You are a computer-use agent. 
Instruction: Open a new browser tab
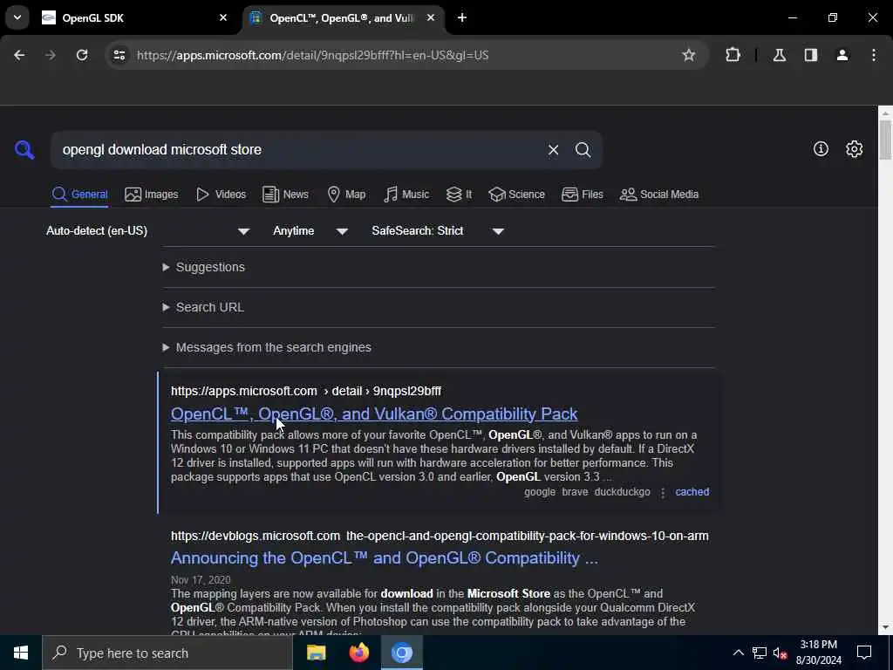pyautogui.click(x=462, y=17)
